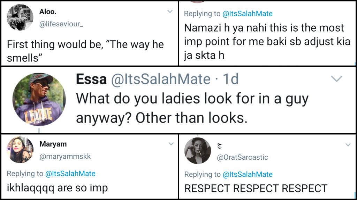The height and width of the screenshot is (200, 357).
Task: Click Maryam's profile photo
Action: tap(20, 150)
